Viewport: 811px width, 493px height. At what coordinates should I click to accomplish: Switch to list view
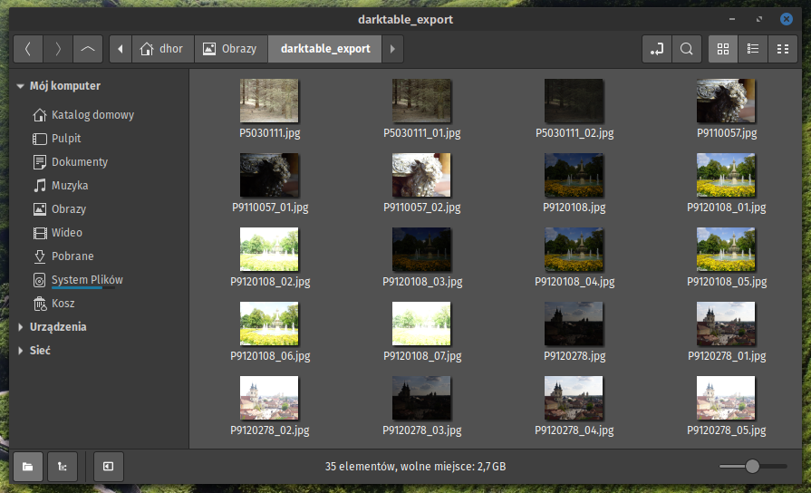[x=753, y=49]
